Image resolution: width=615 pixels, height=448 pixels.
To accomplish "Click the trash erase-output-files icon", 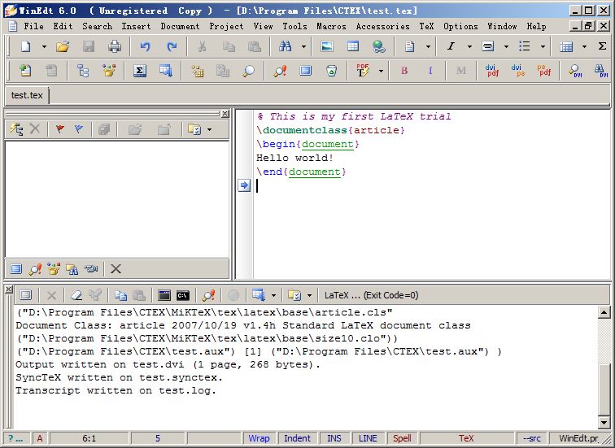I will (331, 71).
